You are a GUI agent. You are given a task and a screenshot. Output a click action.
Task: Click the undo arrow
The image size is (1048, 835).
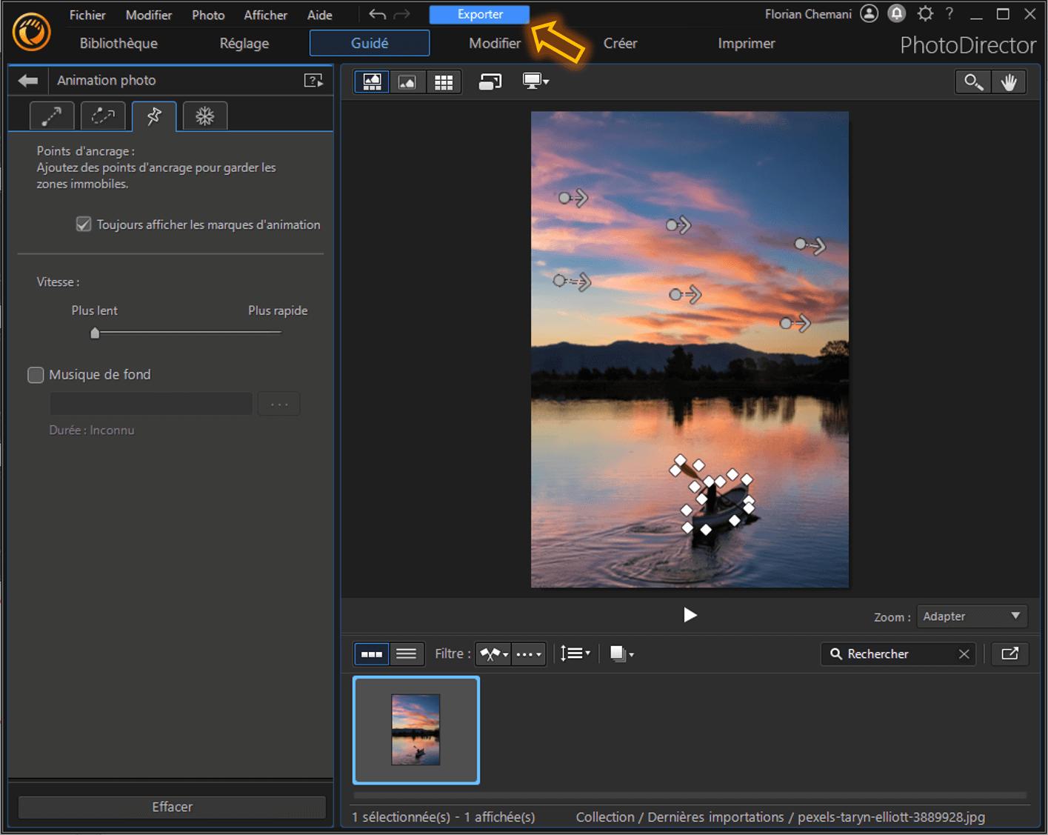(378, 14)
